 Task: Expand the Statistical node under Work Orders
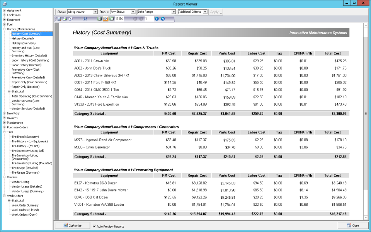(x=9, y=201)
